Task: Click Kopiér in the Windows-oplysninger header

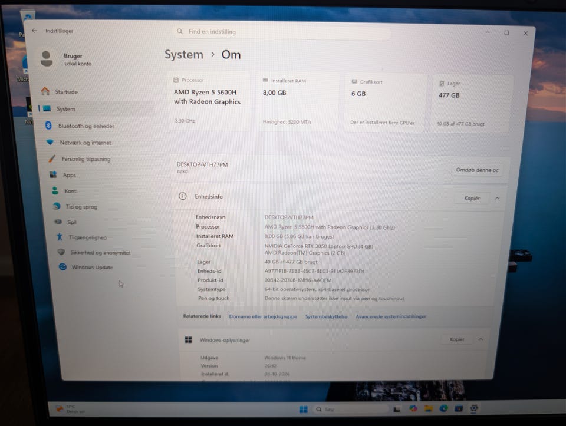Action: coord(457,339)
